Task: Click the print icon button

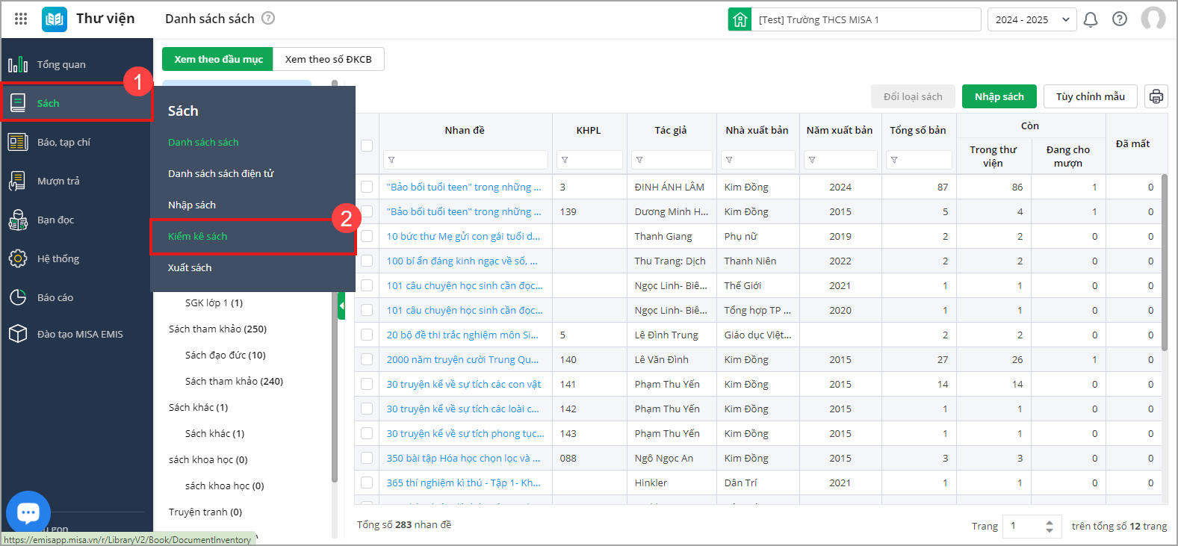Action: coord(1156,96)
